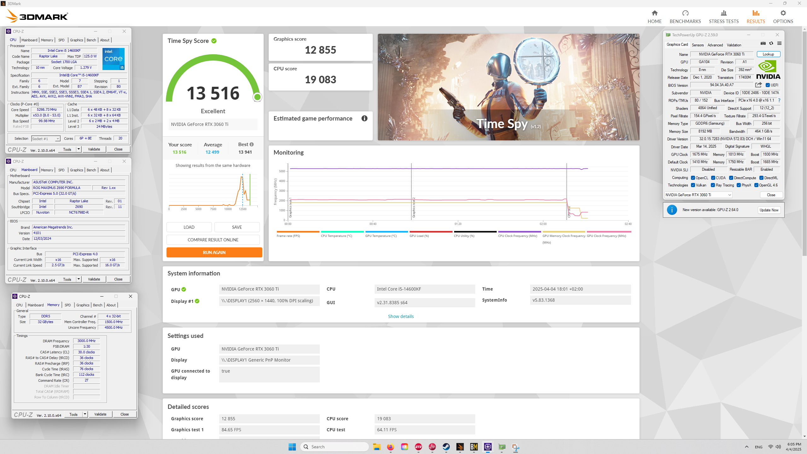Click the Lookup button in GPU-Z

pyautogui.click(x=768, y=54)
